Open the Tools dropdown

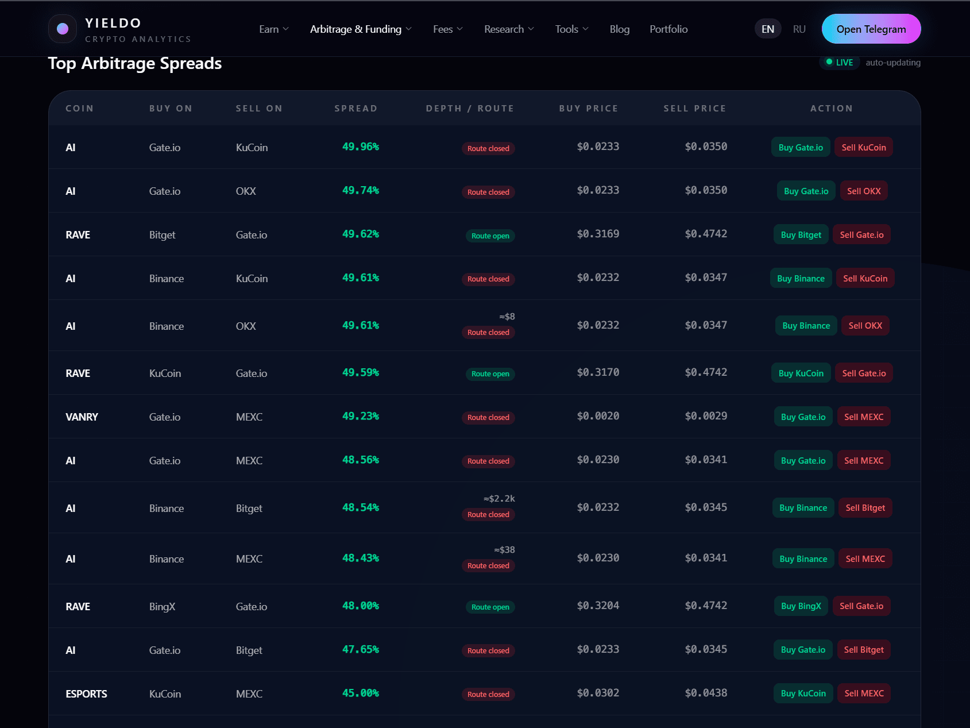[571, 29]
